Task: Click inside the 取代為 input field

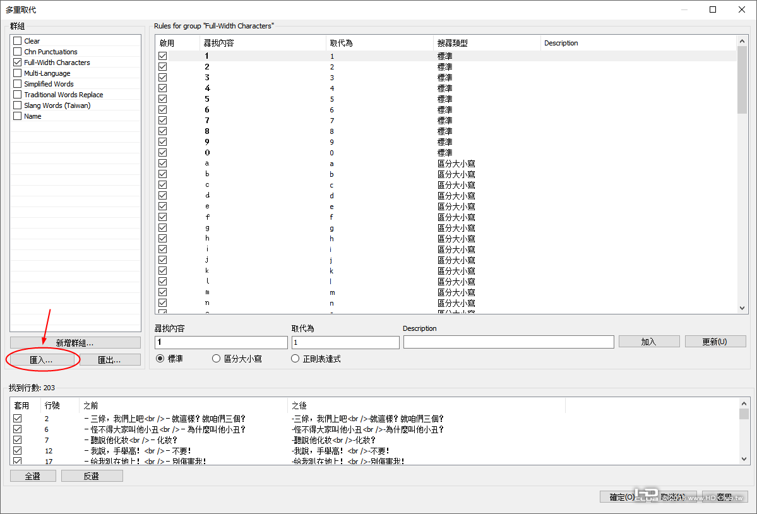Action: [345, 342]
